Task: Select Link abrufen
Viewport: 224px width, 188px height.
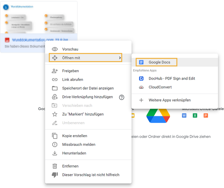Action: tap(88, 80)
